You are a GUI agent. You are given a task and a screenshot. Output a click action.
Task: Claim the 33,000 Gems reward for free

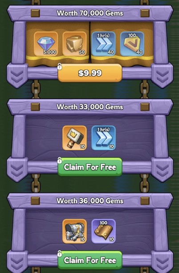coord(90,167)
